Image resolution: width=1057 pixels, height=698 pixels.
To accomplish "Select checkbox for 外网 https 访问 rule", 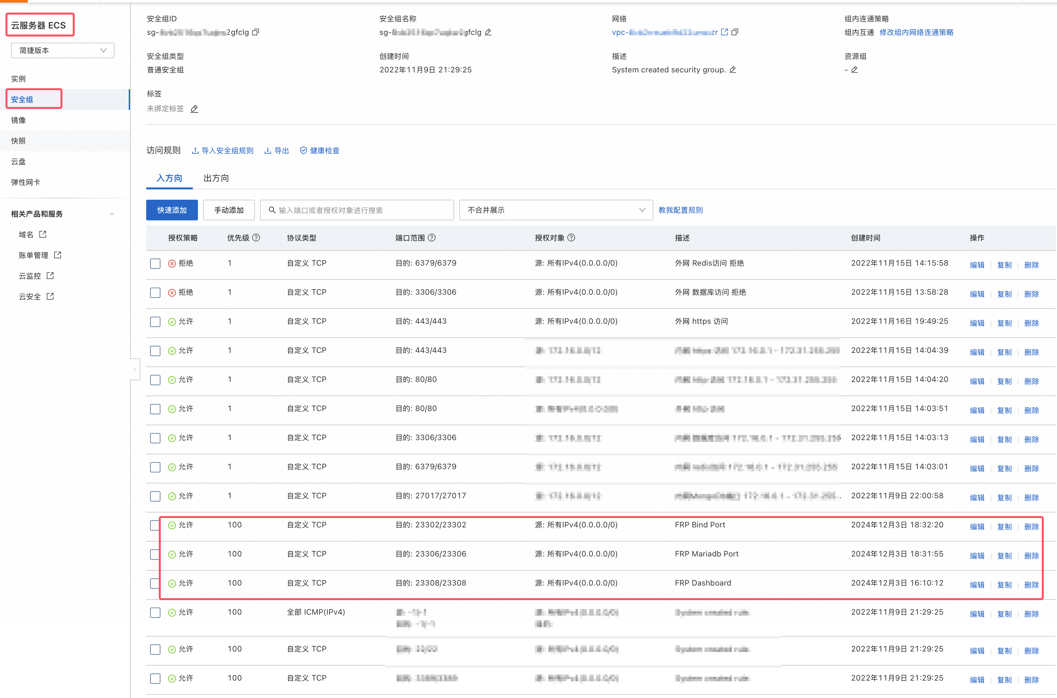I will [x=155, y=322].
